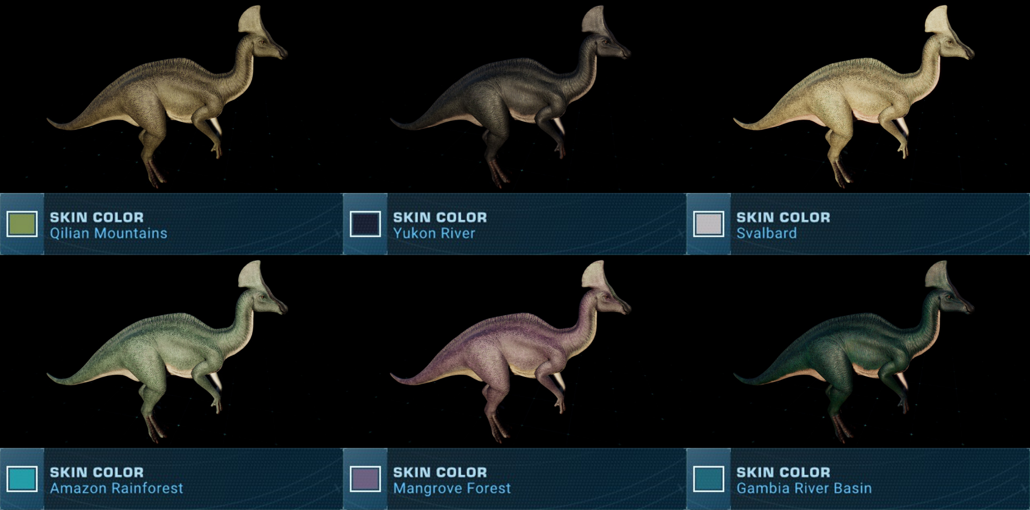This screenshot has height=510, width=1030.
Task: Click the Yukon River dark navy swatch
Action: coord(365,224)
